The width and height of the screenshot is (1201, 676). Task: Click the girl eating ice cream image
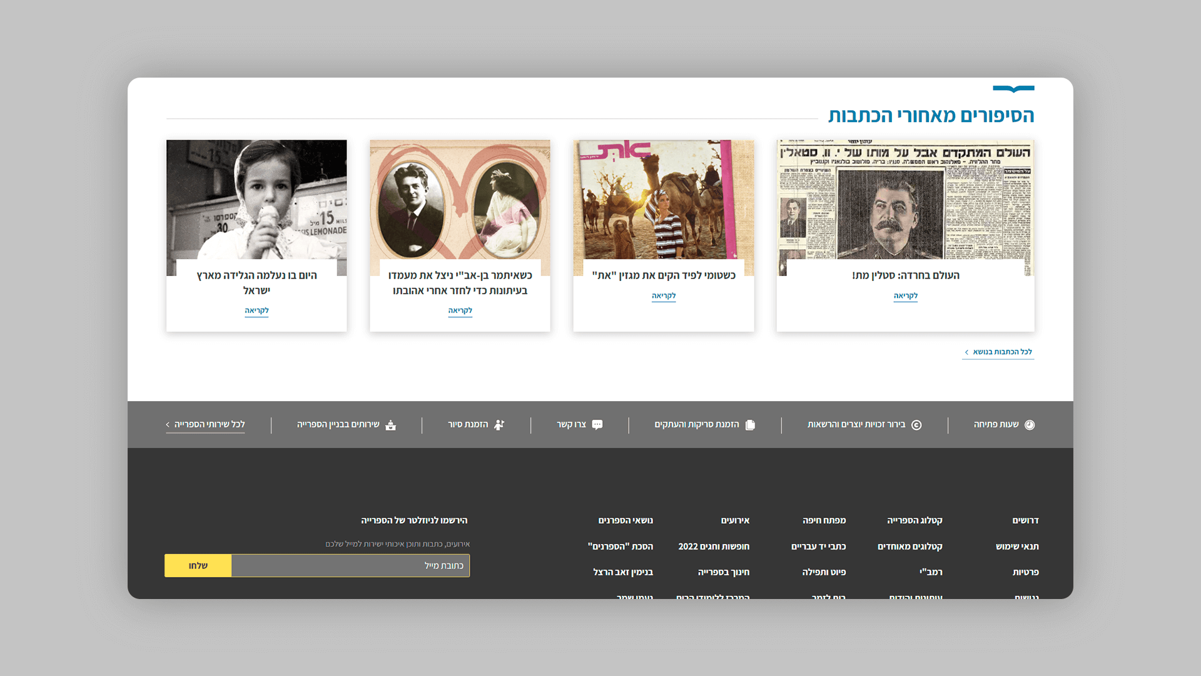pos(256,200)
